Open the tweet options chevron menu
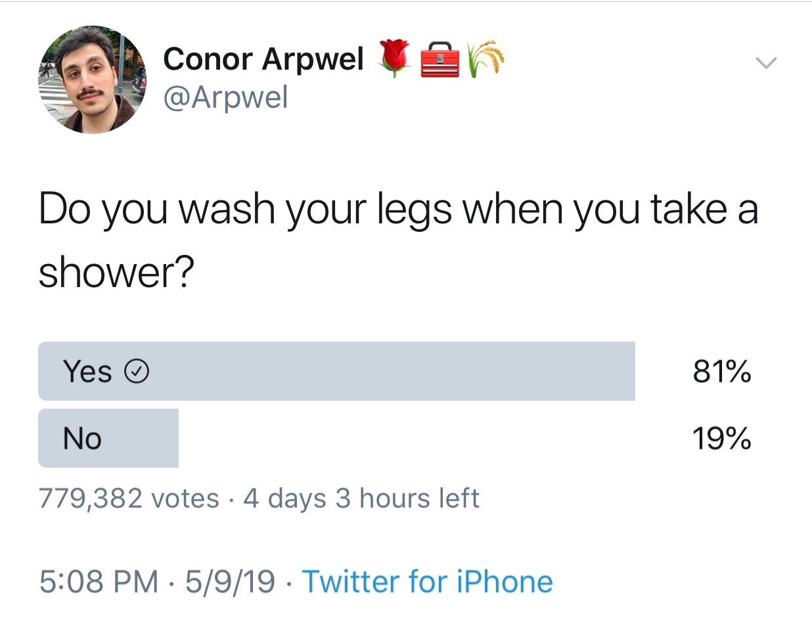 click(766, 63)
